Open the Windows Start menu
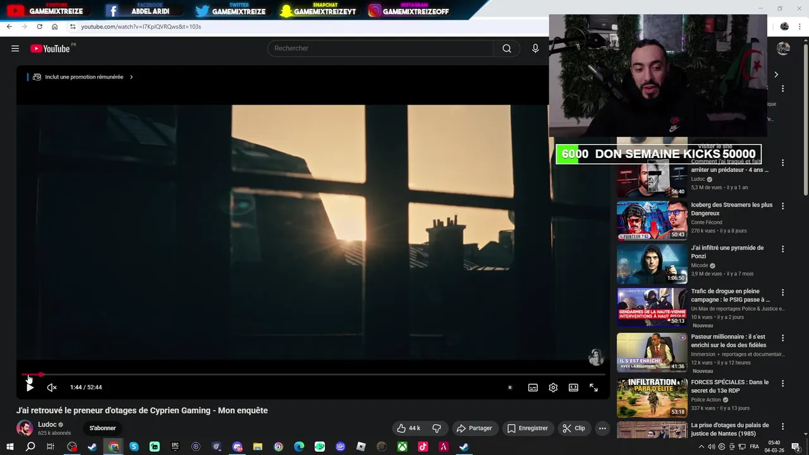The height and width of the screenshot is (455, 809). pyautogui.click(x=9, y=447)
